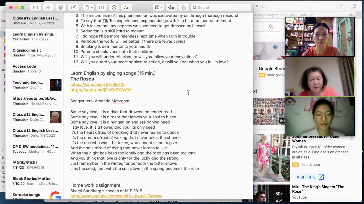364x204 pixels.
Task: Click the 'Learn English by singing songs' heading
Action: (x=113, y=73)
